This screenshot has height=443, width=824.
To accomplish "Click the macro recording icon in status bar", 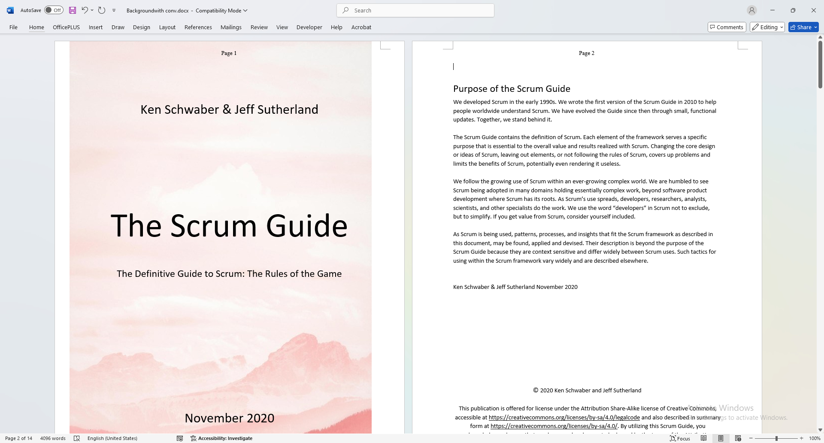I will pyautogui.click(x=180, y=438).
